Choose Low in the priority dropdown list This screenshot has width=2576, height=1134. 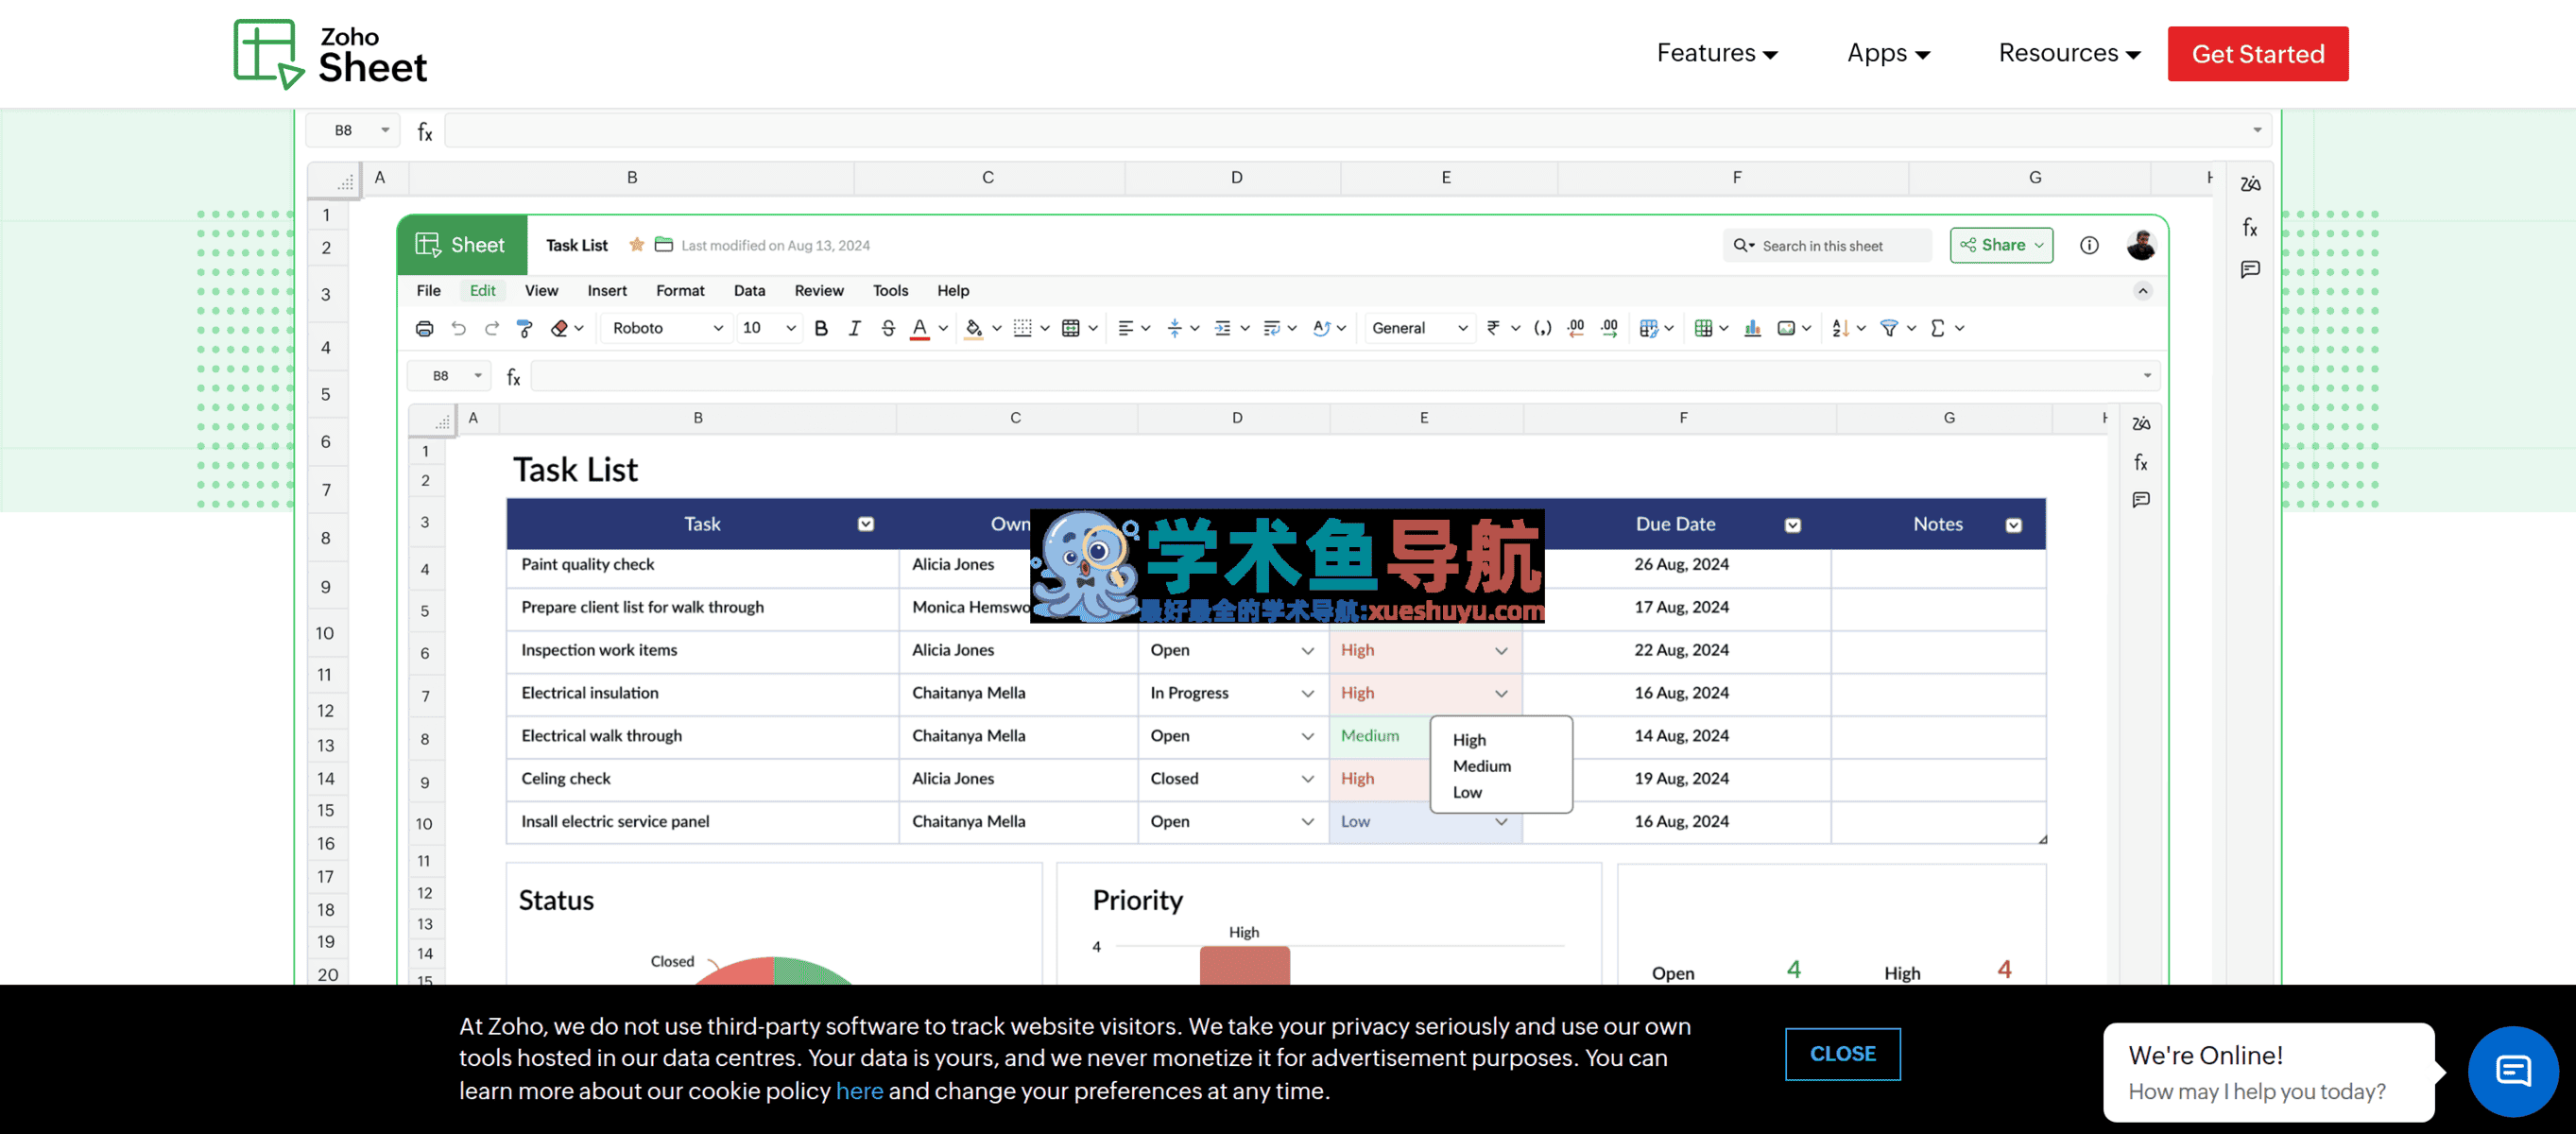[1467, 792]
